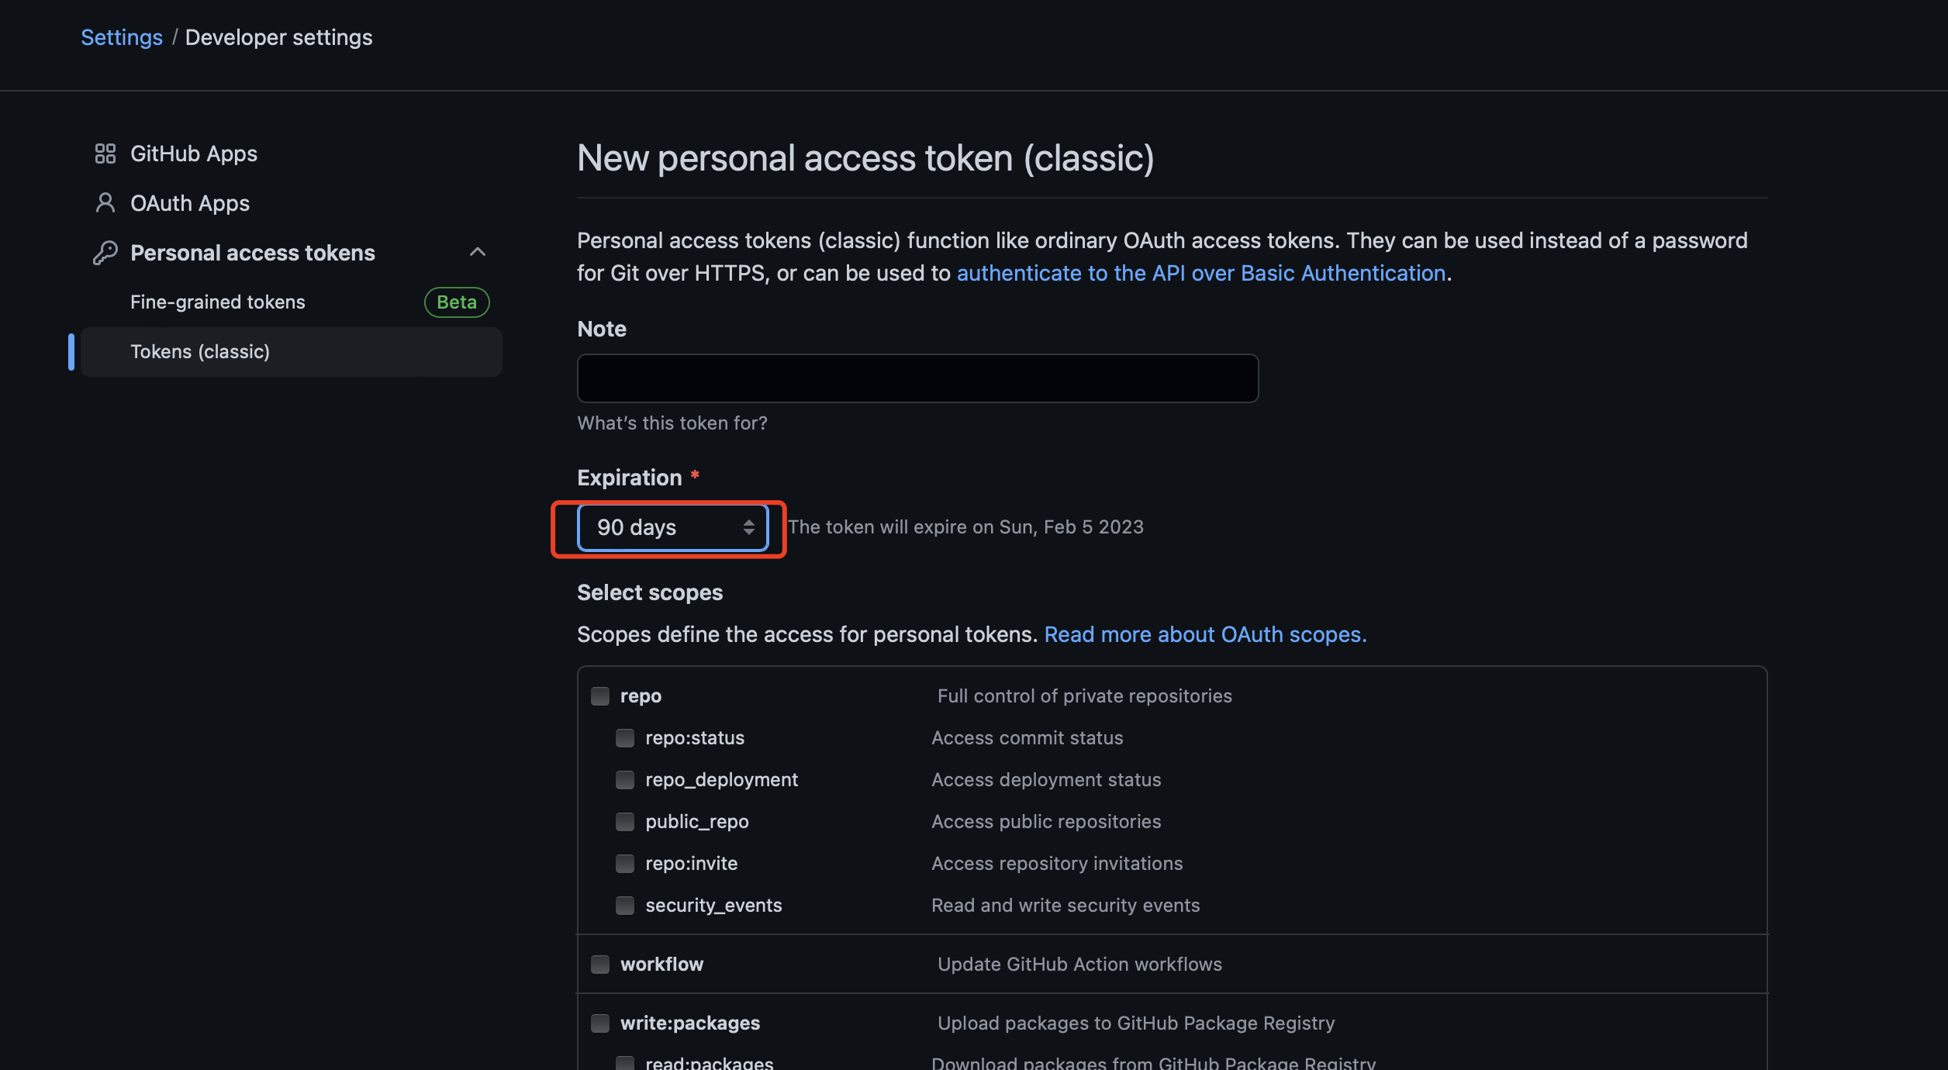Select Tokens (classic) sidebar item
This screenshot has width=1948, height=1070.
[200, 352]
